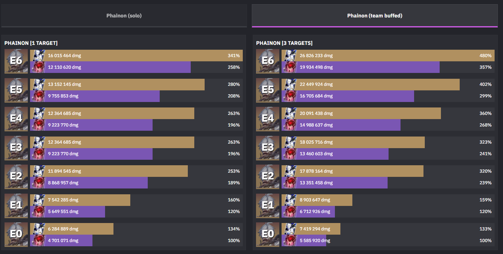503x254 pixels.
Task: Click the E6 portrait in the 1 TARGET panel
Action: point(16,61)
